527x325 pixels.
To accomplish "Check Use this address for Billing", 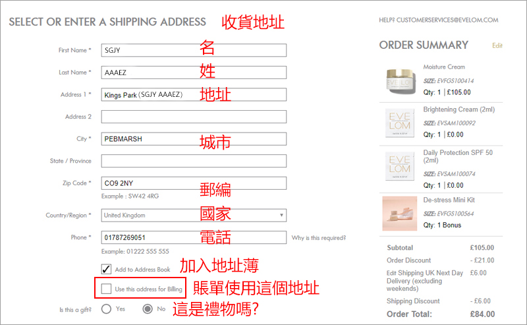I will pos(106,289).
